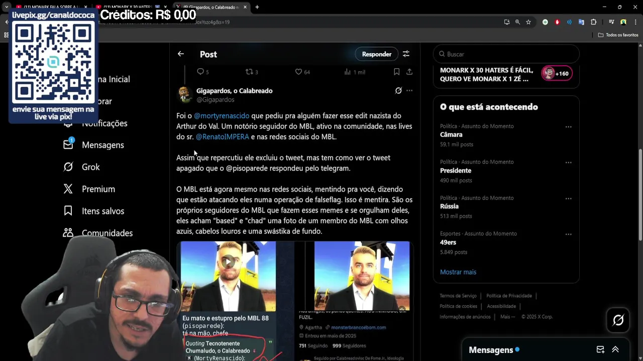Screen dimensions: 643x361
Task: Open a new browser tab
Action: (257, 7)
